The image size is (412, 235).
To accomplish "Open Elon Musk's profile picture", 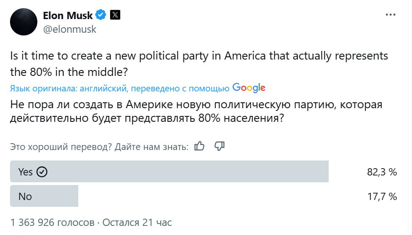I will coord(24,21).
